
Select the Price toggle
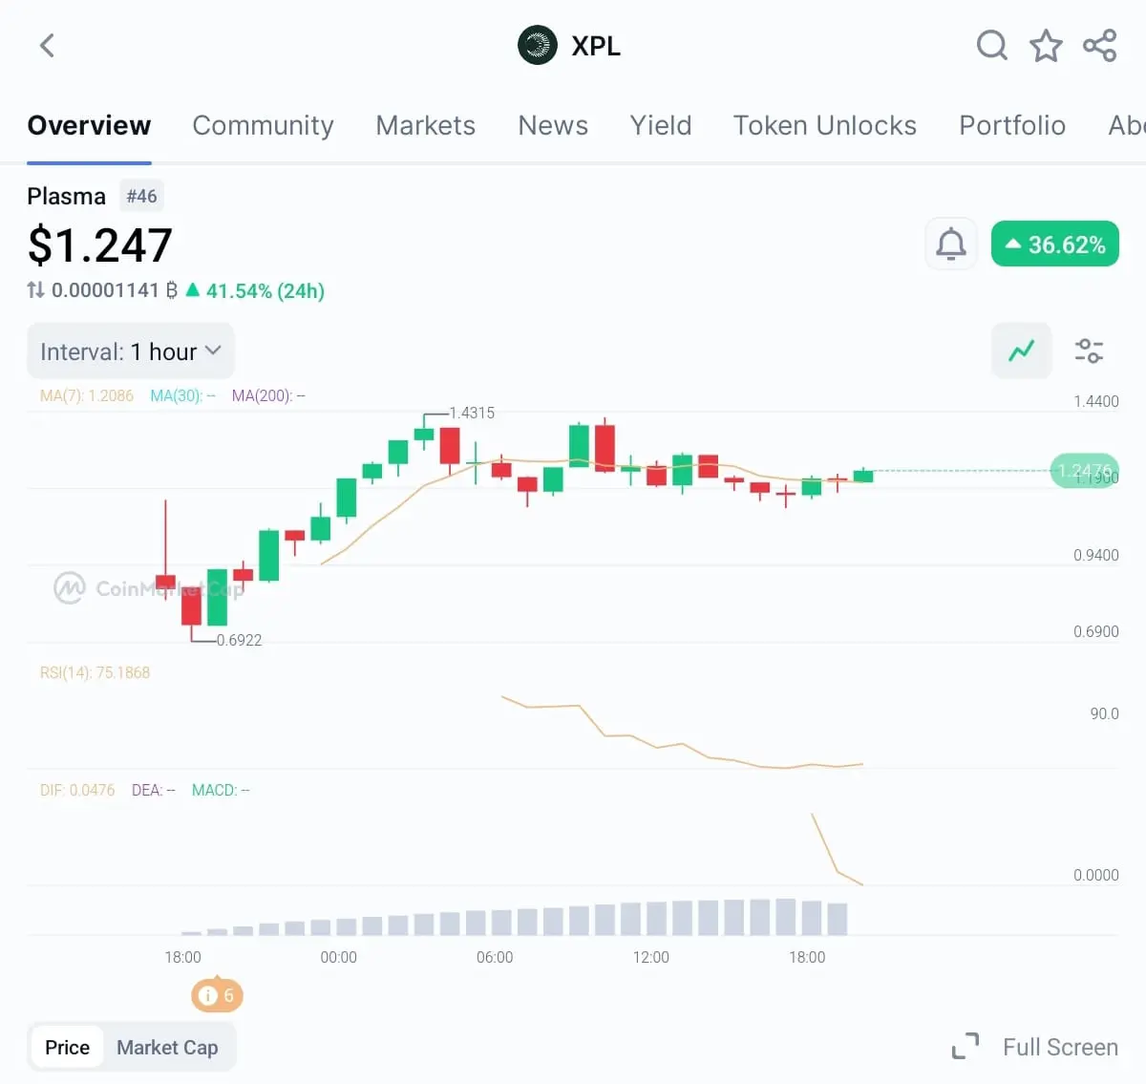[67, 1047]
